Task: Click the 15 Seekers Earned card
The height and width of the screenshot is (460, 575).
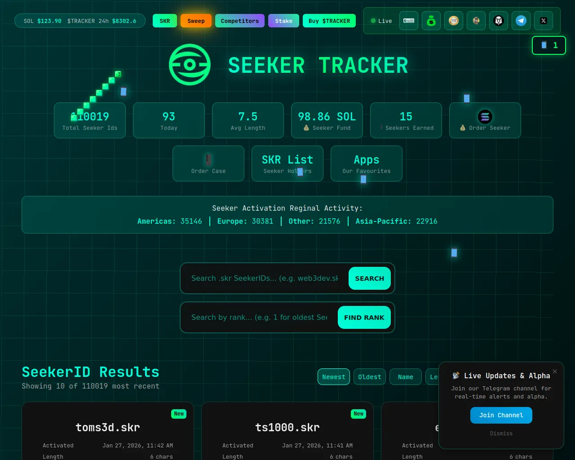Action: (406, 120)
